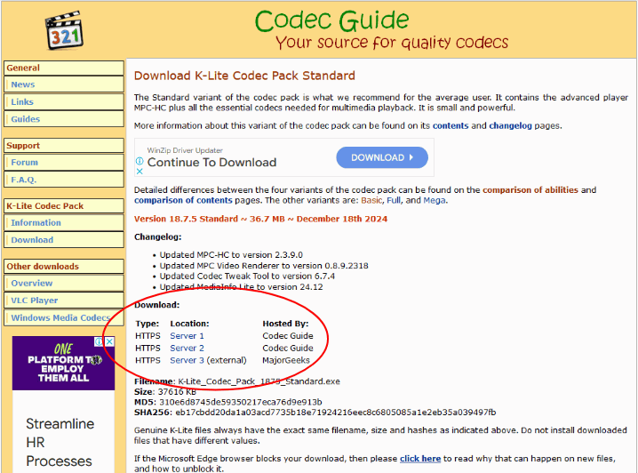Click the 'Streamline HR Processes' ad text
Viewport: 638px width, 473px height.
60,443
